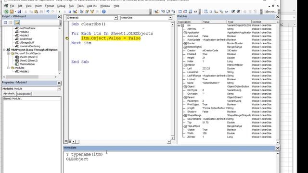The width and height of the screenshot is (308, 173).
Task: Click the View Microsoft Excel icon
Action: pyautogui.click(x=6, y=12)
